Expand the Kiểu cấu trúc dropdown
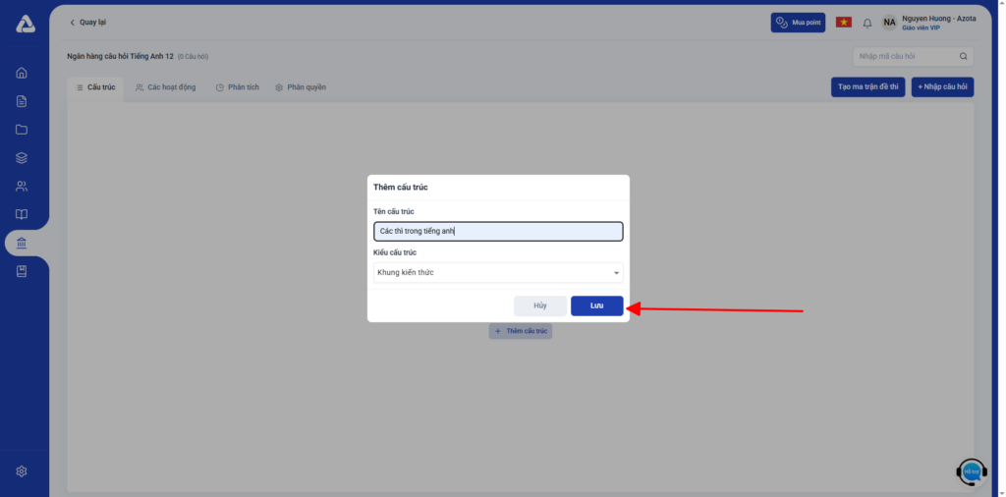 498,272
